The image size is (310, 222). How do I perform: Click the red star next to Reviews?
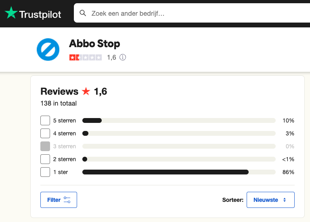tap(86, 92)
